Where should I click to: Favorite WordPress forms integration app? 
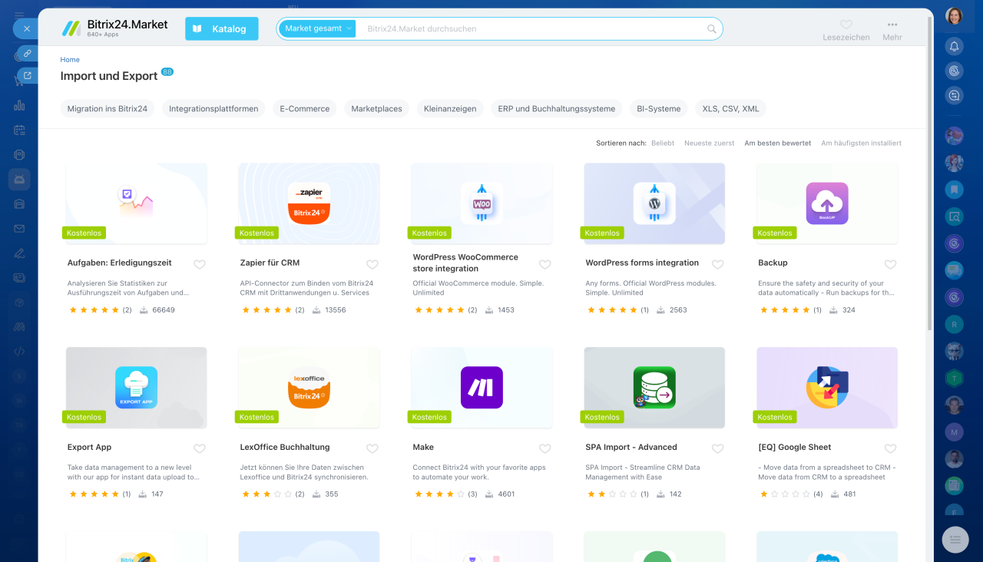718,264
